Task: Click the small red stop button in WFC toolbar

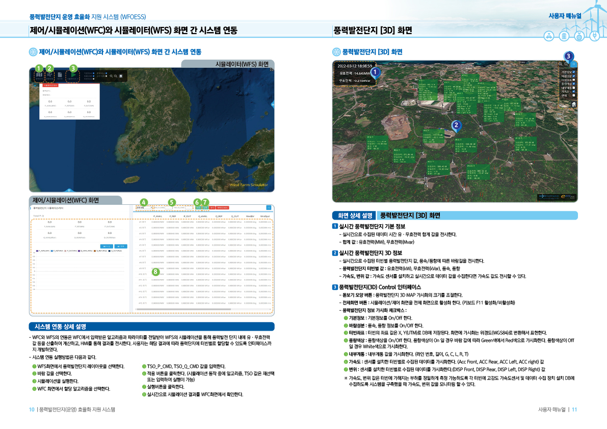Action: (x=212, y=208)
